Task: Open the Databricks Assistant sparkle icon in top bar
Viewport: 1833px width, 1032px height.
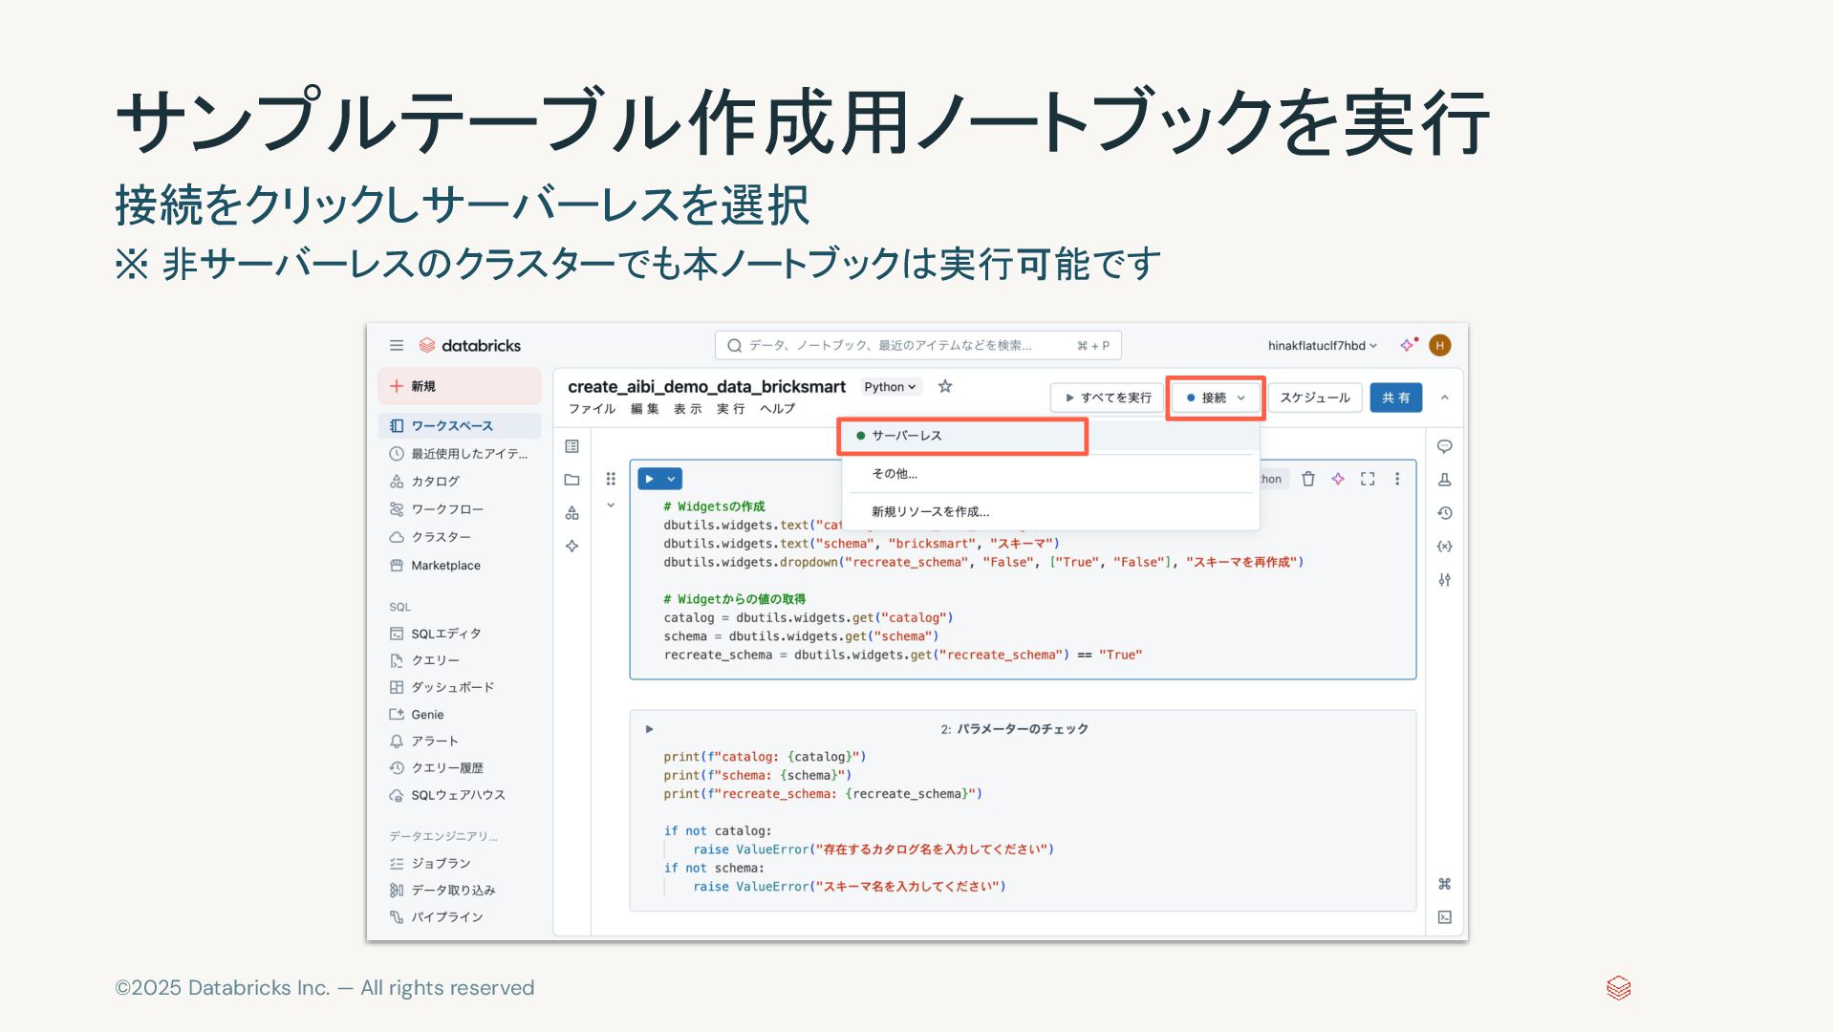Action: (x=1408, y=345)
